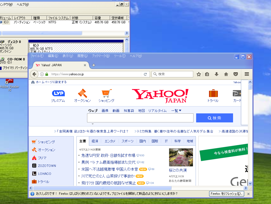Select the 国内 news tab
Viewport: 271px width, 204px height.
143,141
